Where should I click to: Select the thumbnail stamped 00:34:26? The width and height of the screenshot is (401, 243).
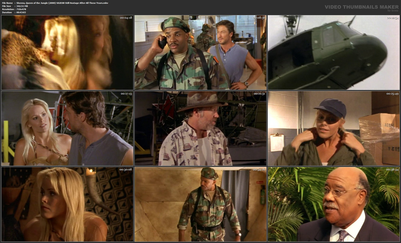200,204
